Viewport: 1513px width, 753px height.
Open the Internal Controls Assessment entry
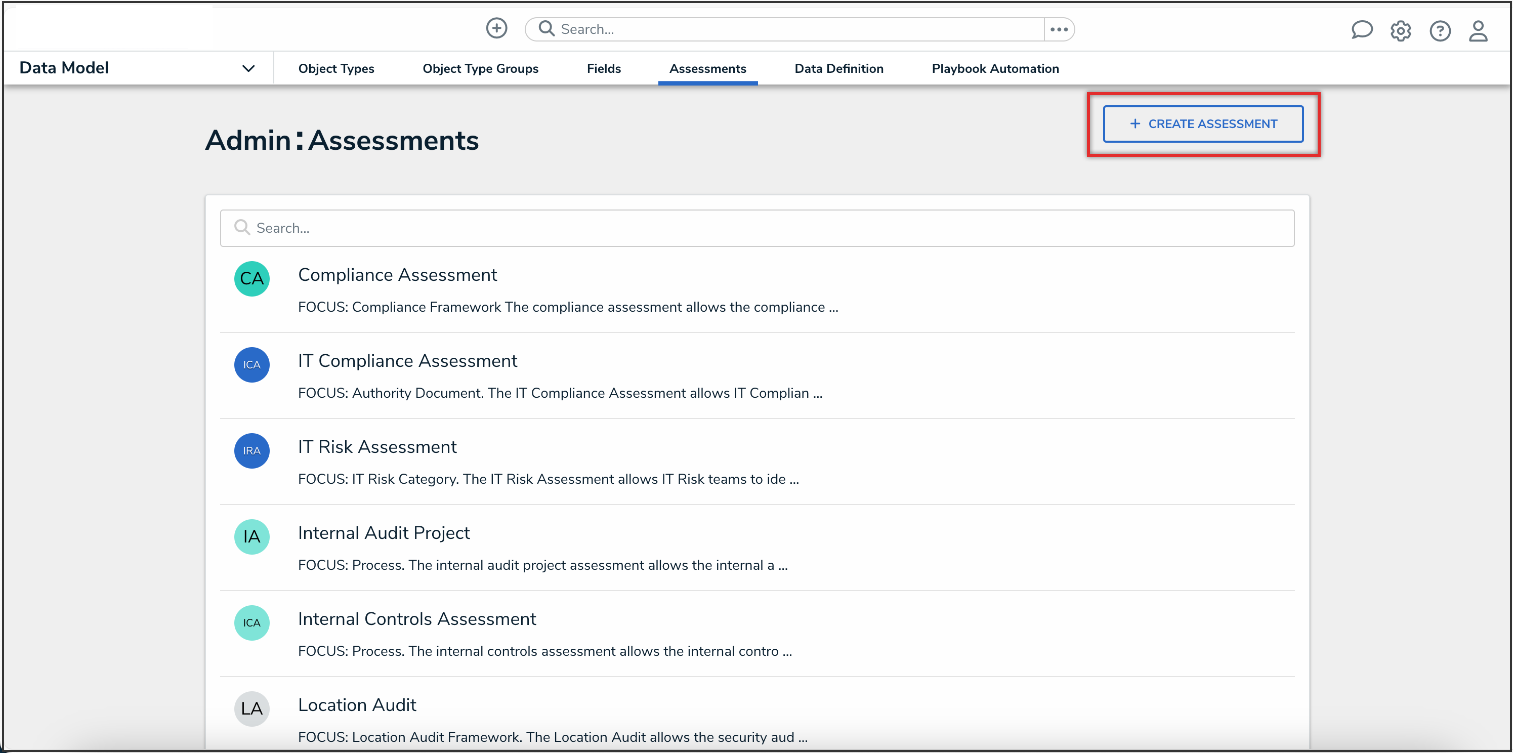pos(417,618)
